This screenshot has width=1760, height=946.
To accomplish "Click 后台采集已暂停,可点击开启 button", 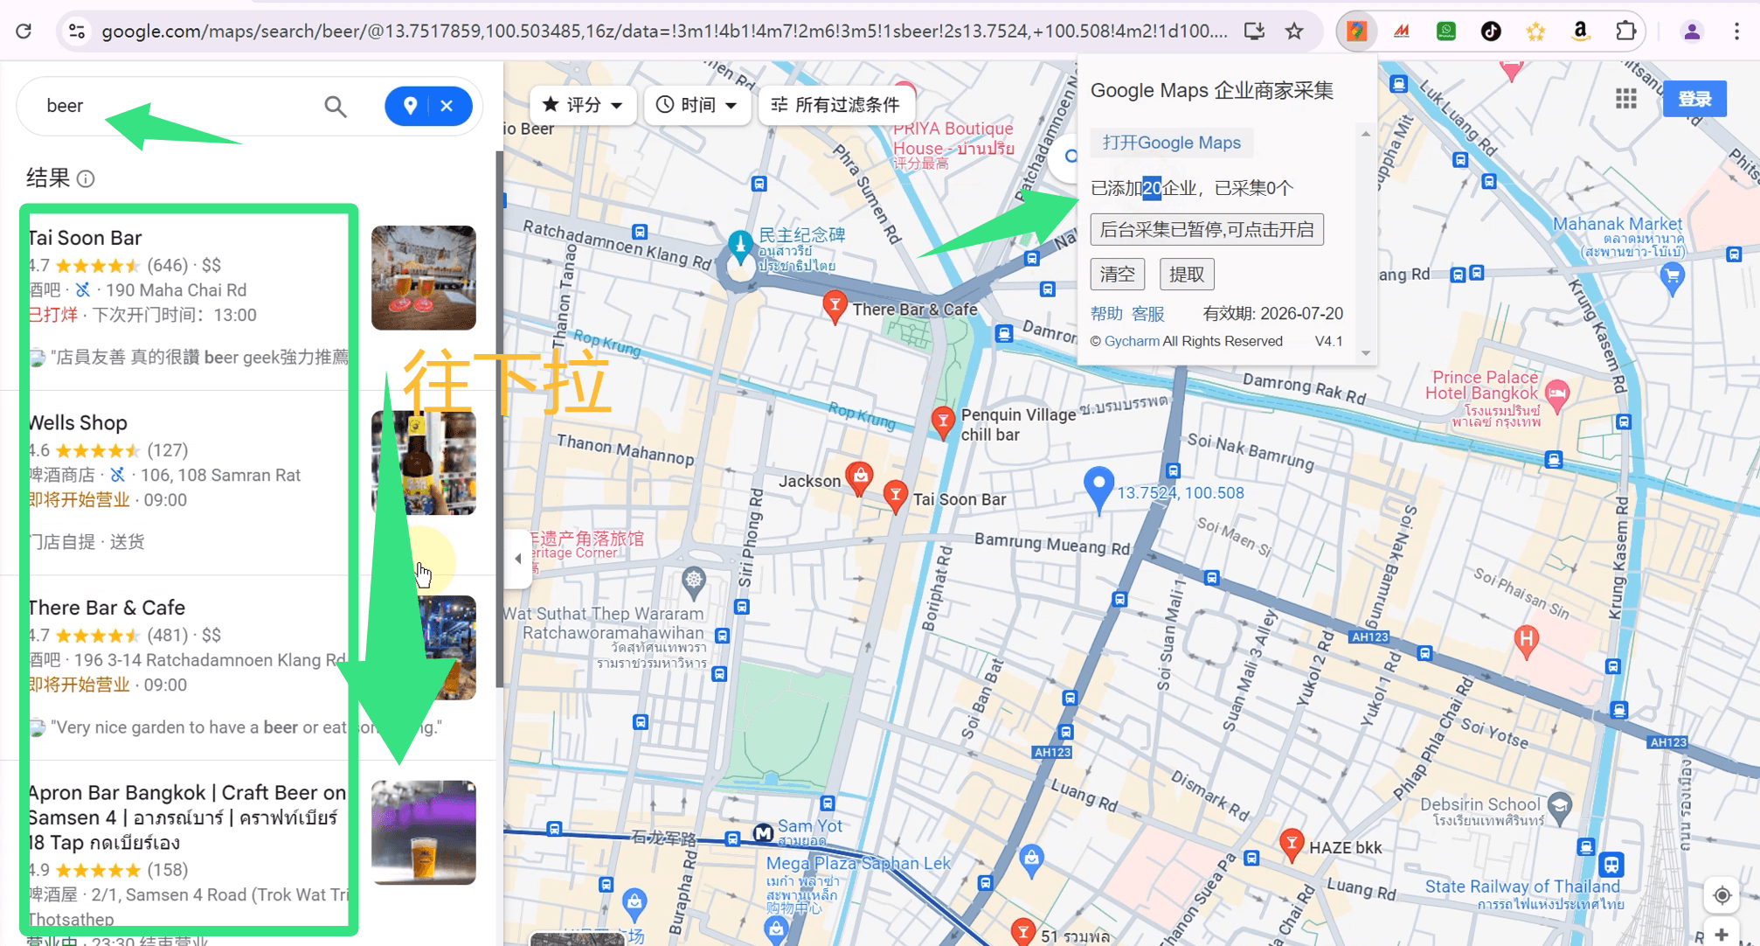I will click(1207, 229).
